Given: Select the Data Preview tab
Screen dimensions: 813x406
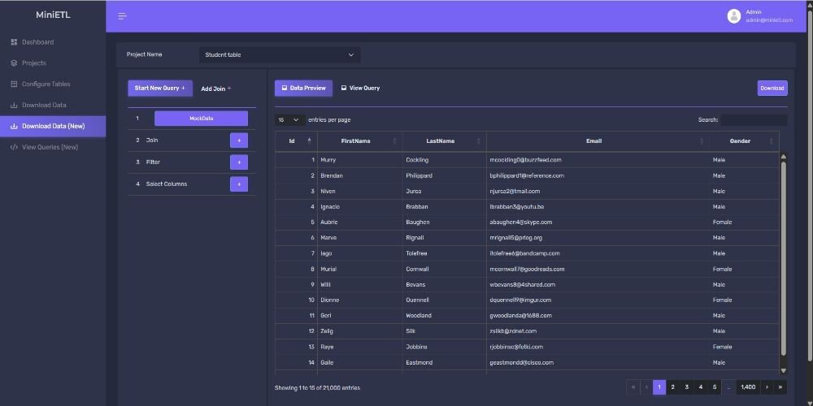Looking at the screenshot, I should click(x=303, y=88).
